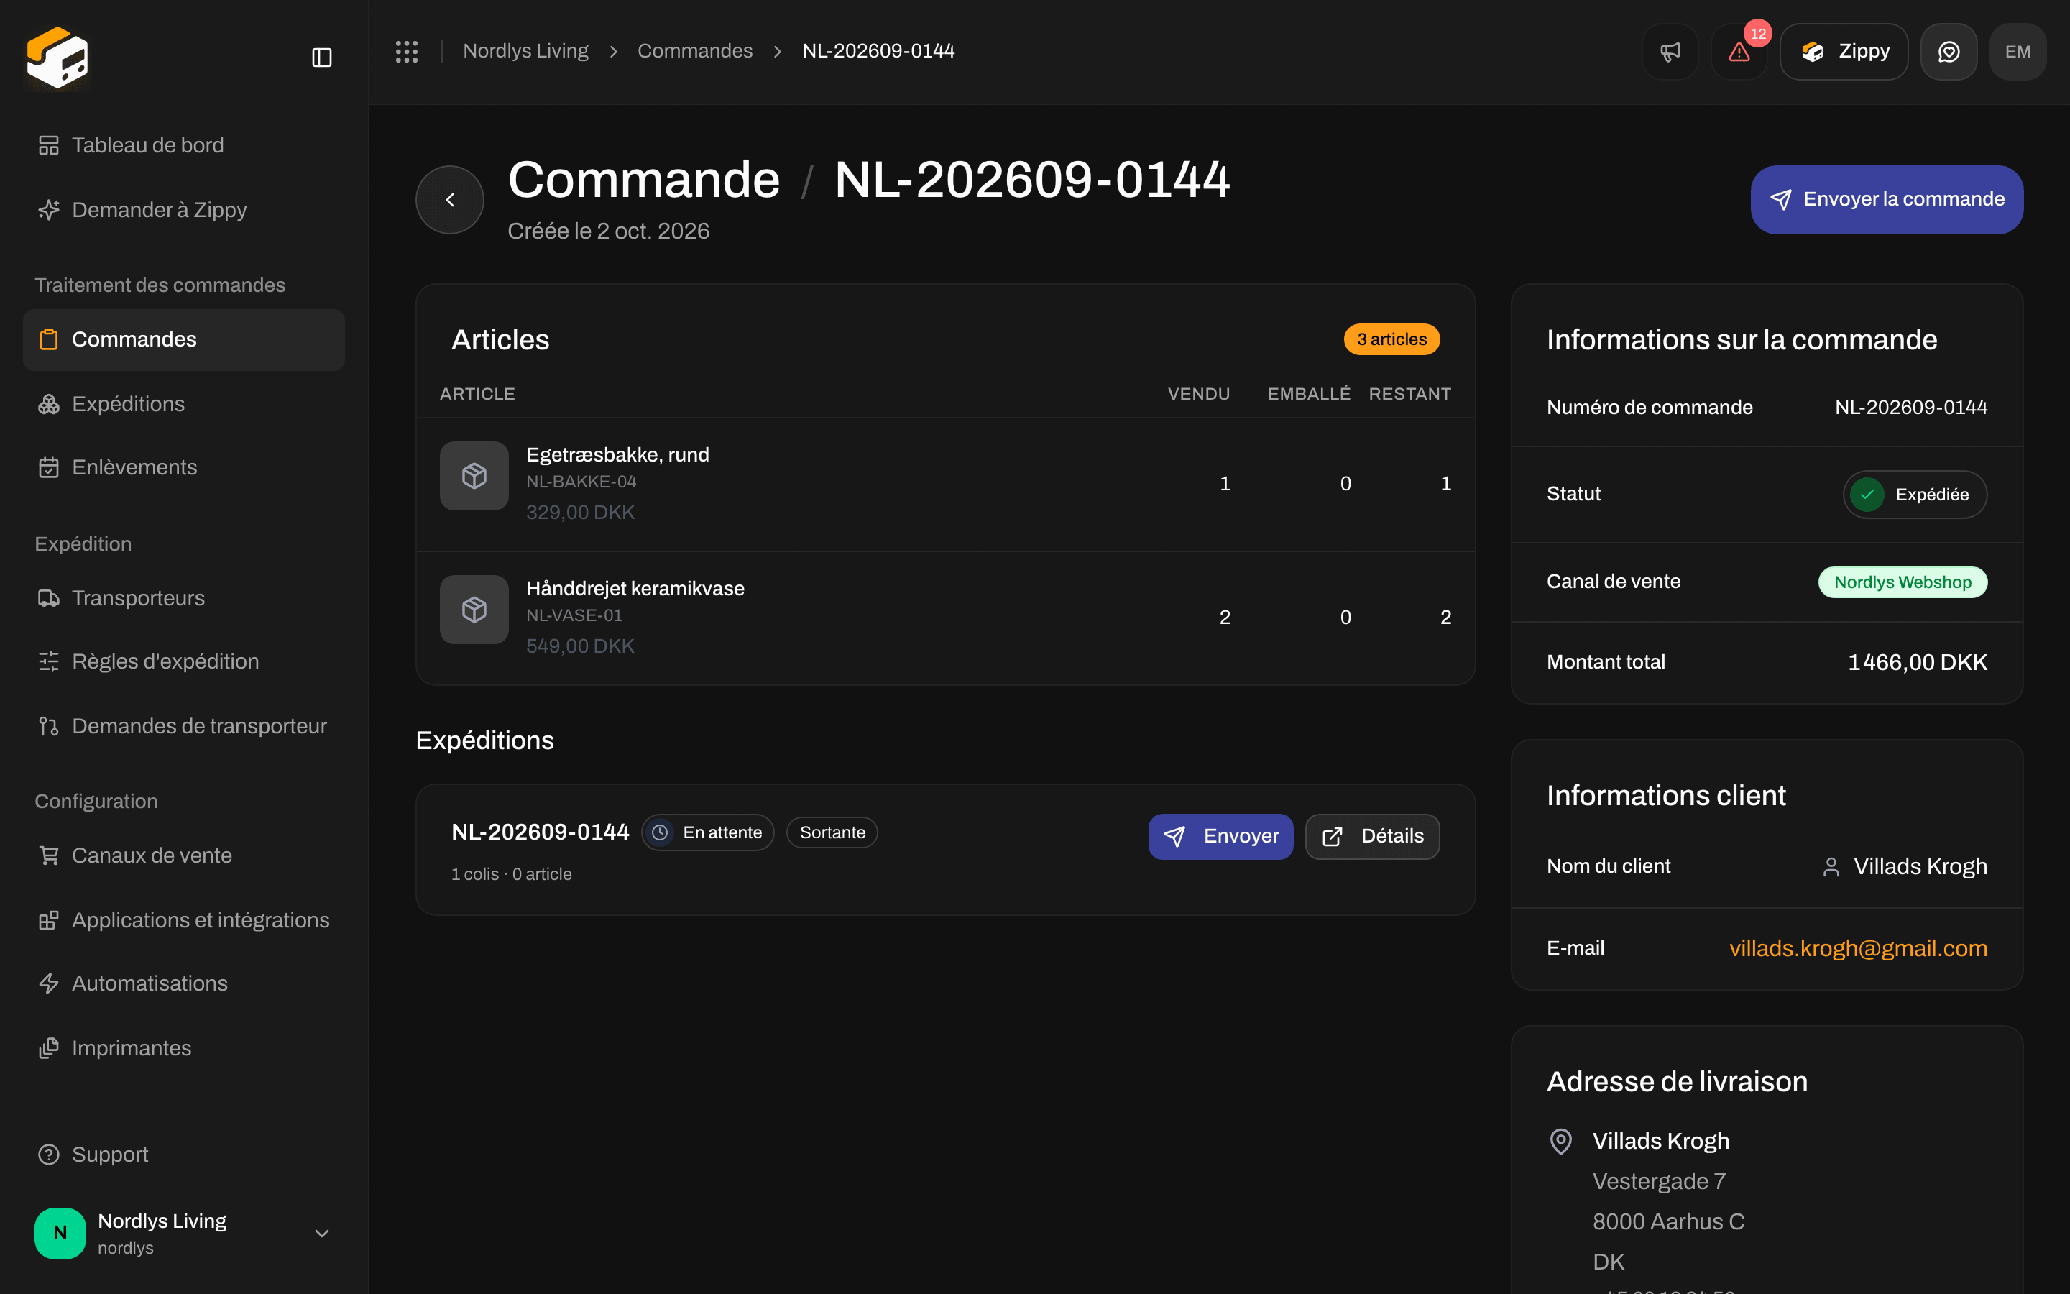Click the En attente shipment status badge
Image resolution: width=2070 pixels, height=1294 pixels.
coord(707,832)
